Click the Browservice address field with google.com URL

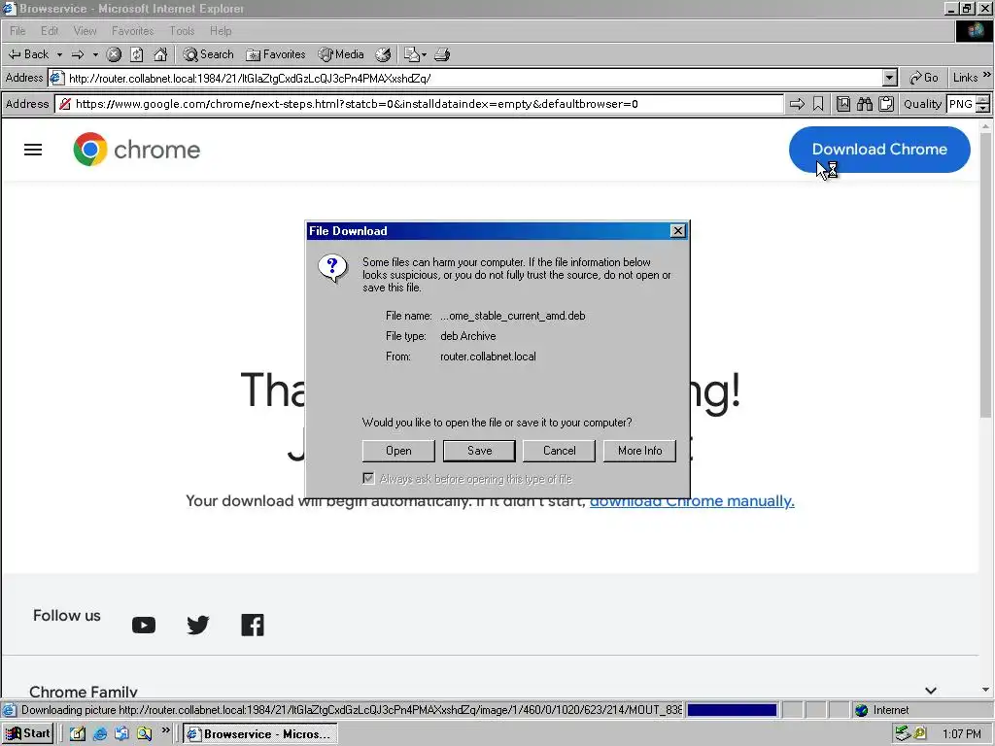click(419, 104)
